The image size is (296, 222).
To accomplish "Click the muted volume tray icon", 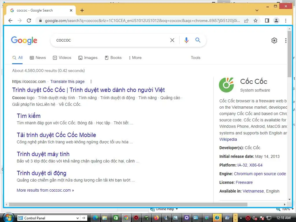I will pyautogui.click(x=255, y=218).
